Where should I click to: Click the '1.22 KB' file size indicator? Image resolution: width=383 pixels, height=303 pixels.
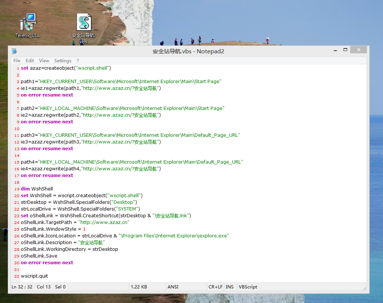139,287
